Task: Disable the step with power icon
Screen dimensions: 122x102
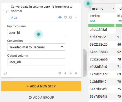Action: coord(65,17)
